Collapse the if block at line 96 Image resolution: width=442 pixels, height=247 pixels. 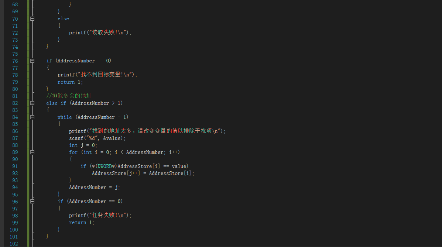point(32,202)
